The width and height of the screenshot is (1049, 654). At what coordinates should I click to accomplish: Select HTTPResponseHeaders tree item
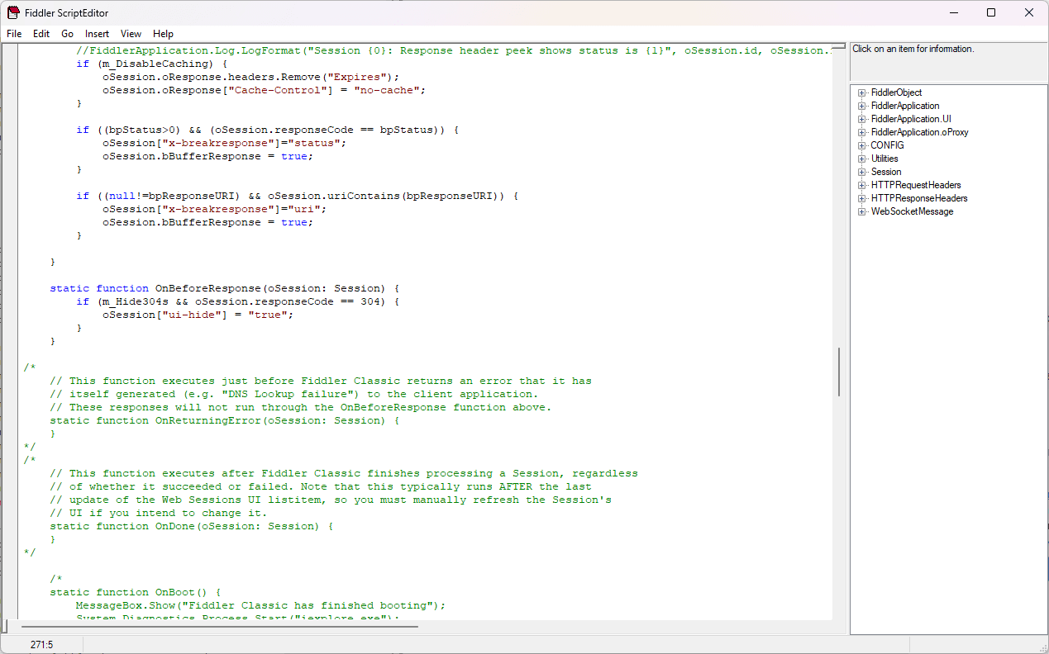click(919, 198)
